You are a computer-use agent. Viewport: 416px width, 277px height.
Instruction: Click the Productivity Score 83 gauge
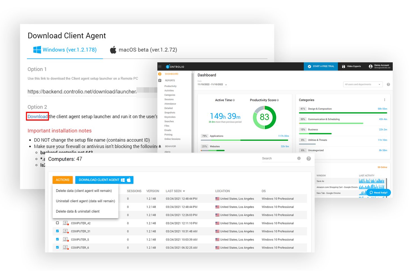pos(264,117)
